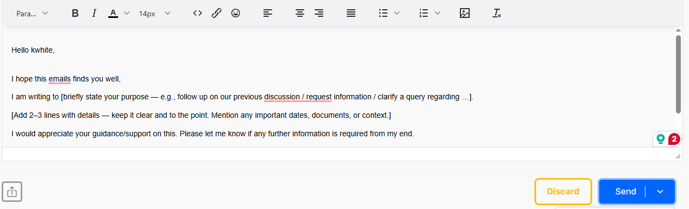
Task: Discard the email draft
Action: (563, 192)
